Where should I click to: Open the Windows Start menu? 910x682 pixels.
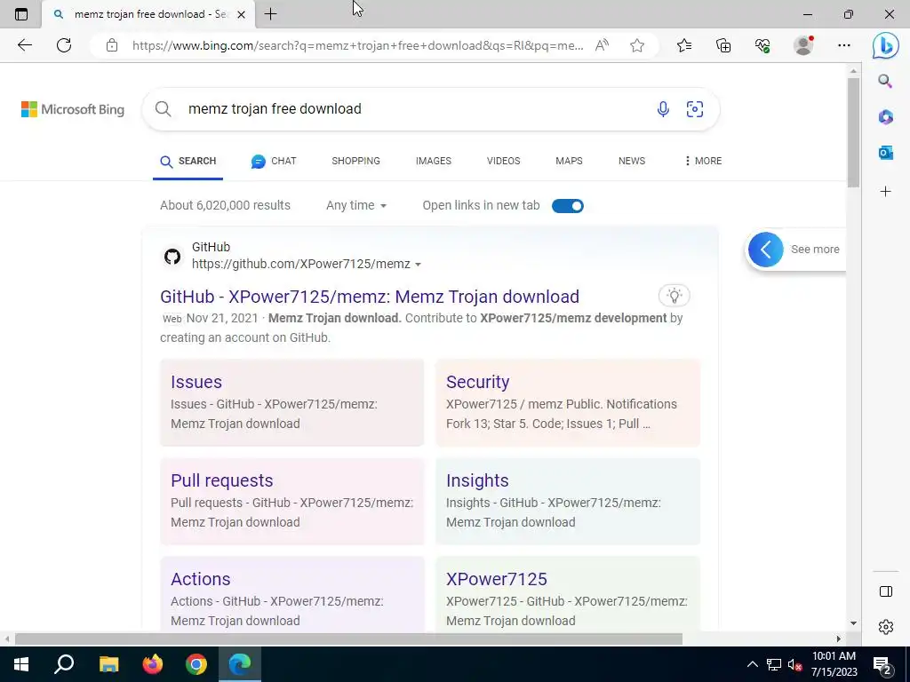(x=21, y=664)
